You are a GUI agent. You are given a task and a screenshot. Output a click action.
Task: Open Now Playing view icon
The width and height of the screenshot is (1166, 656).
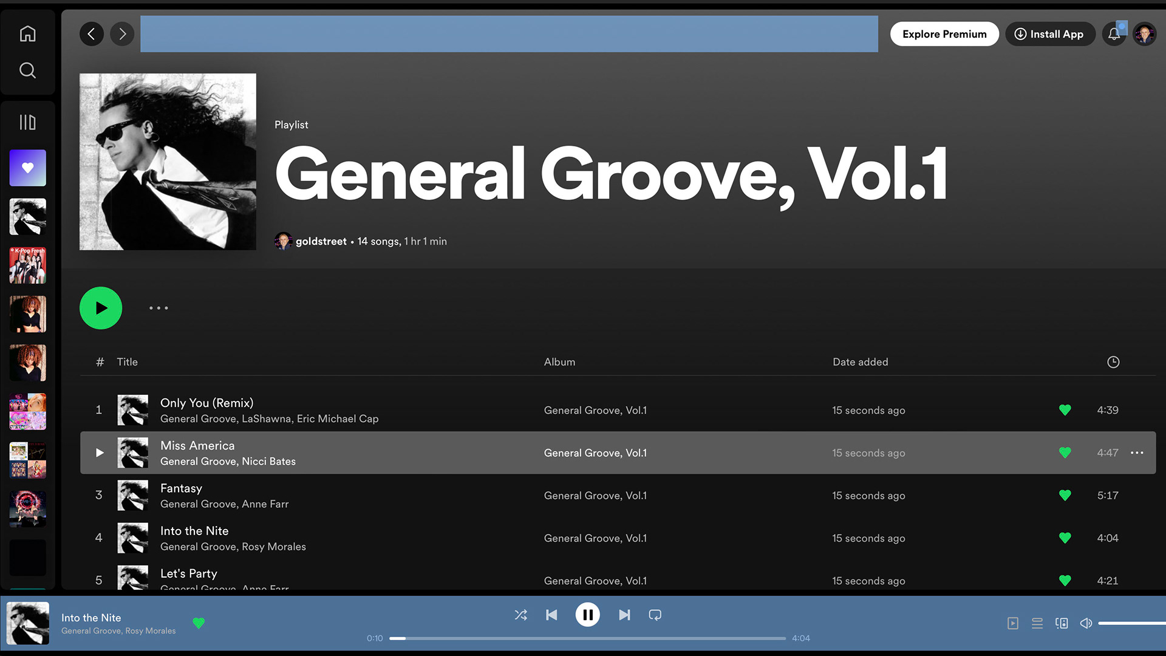coord(1012,623)
